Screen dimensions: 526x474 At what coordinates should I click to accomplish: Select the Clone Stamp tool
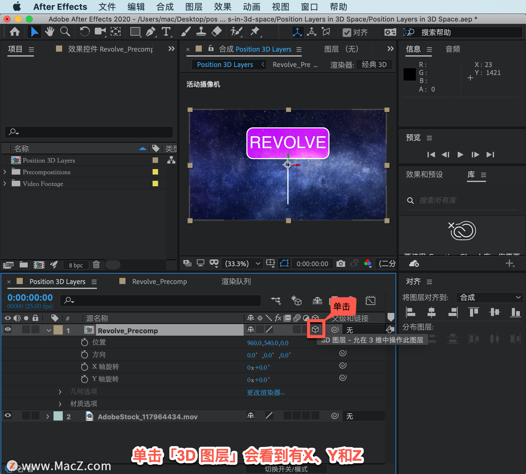coord(201,32)
